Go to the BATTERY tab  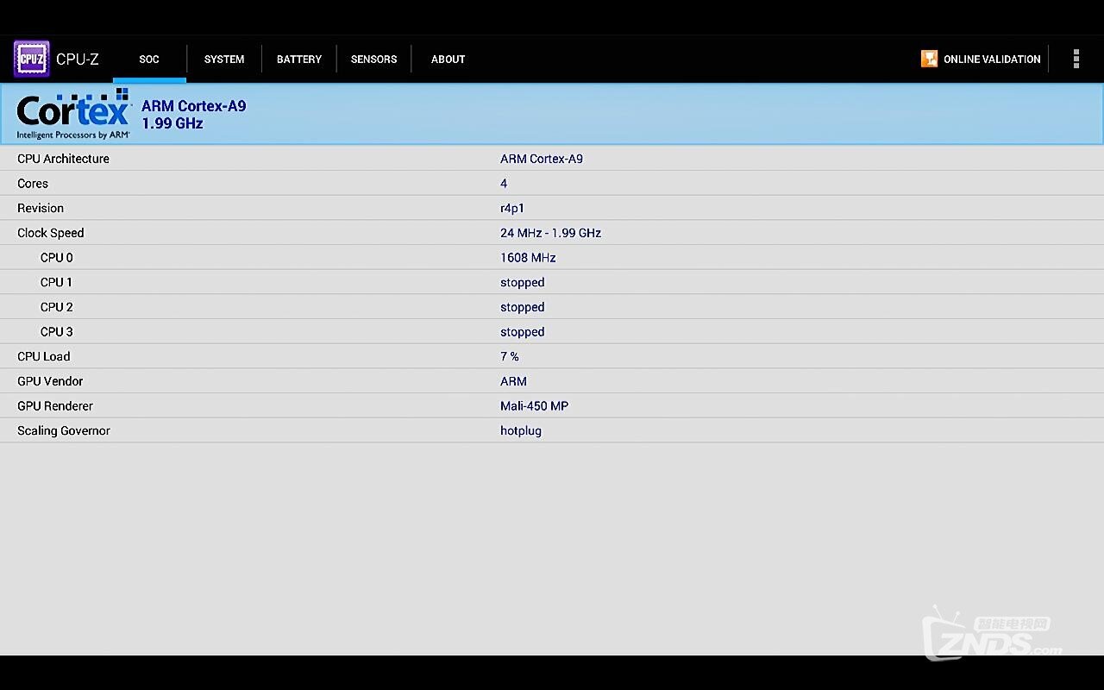299,60
